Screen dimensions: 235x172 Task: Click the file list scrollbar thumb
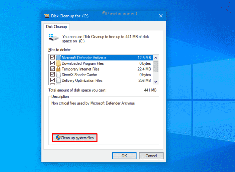click(156, 66)
